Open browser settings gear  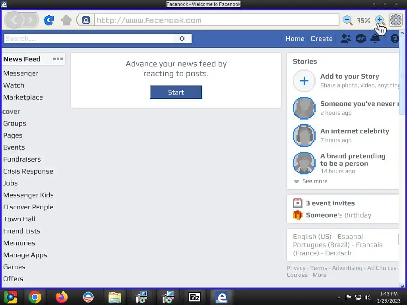(x=395, y=20)
